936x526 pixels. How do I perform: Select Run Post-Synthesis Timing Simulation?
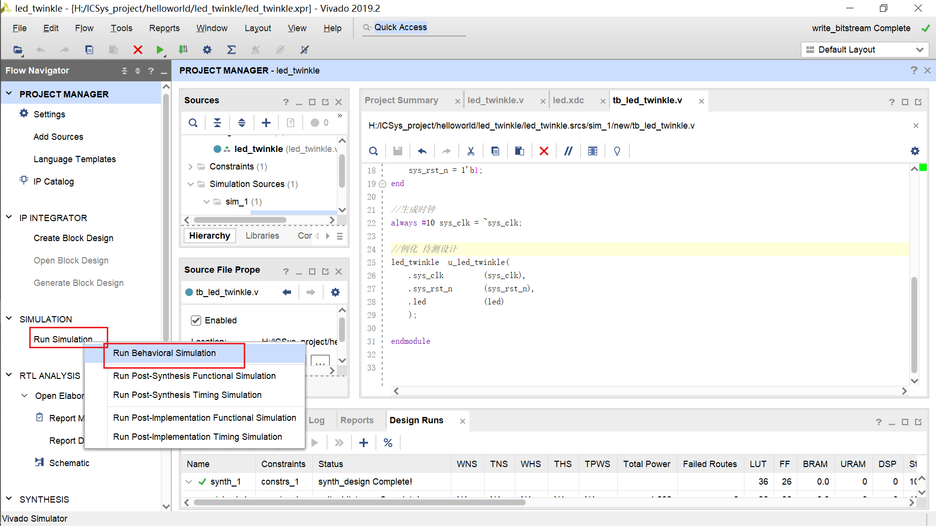click(x=187, y=395)
